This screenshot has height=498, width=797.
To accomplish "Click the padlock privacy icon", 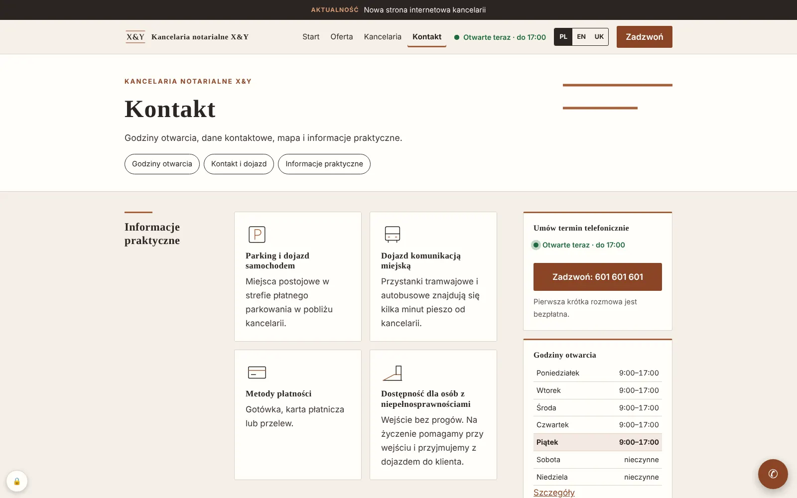I will (x=17, y=481).
